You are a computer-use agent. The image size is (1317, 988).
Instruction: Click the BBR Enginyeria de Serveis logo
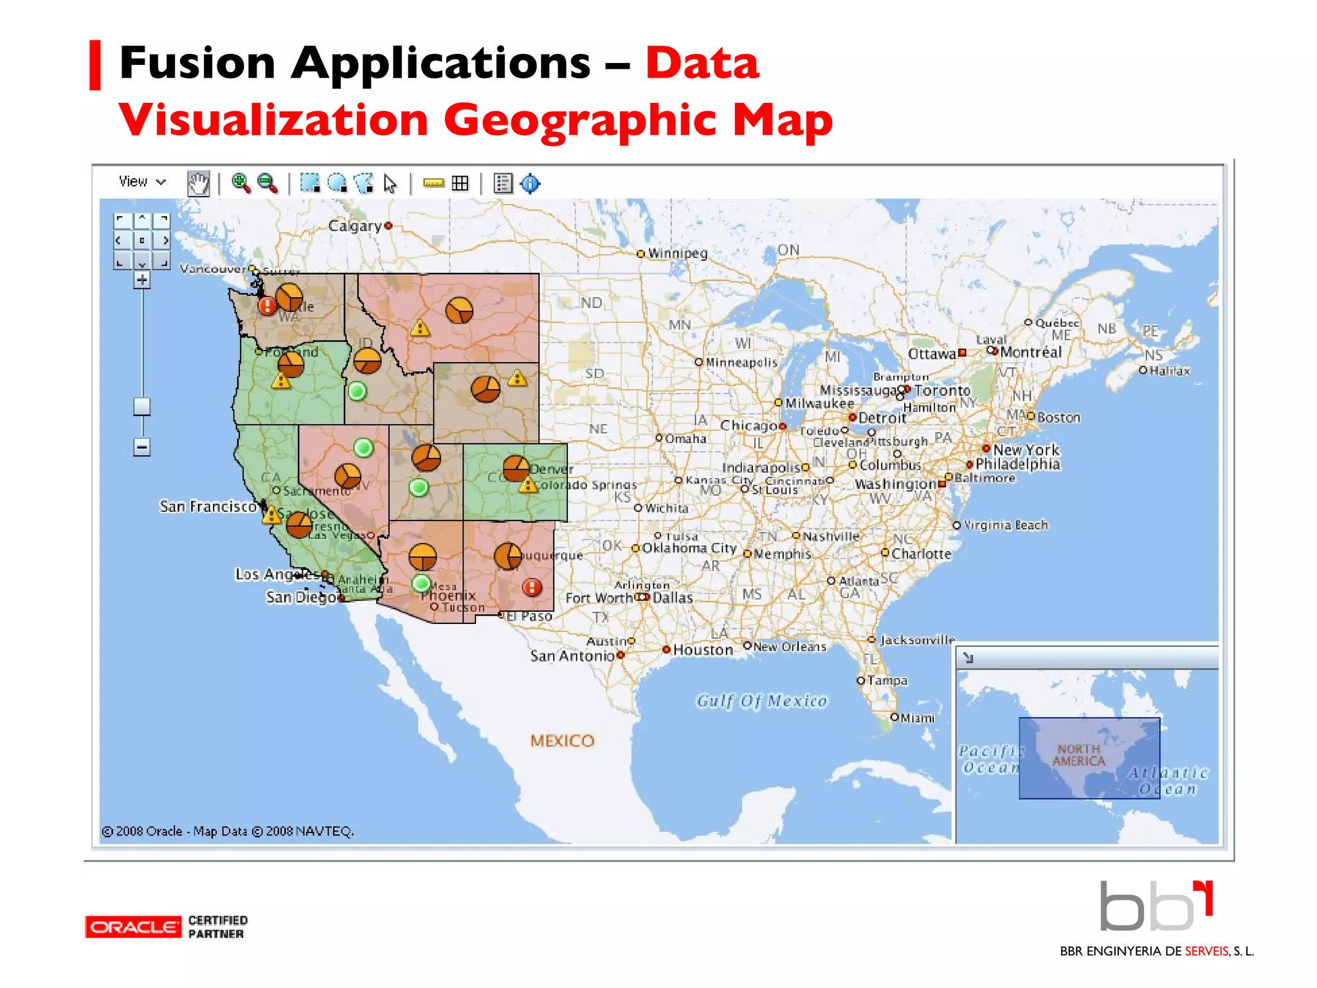tap(1158, 918)
